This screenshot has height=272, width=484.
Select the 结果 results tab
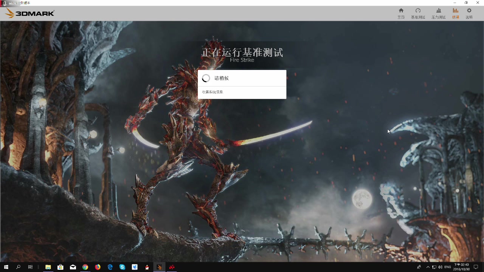coord(455,14)
